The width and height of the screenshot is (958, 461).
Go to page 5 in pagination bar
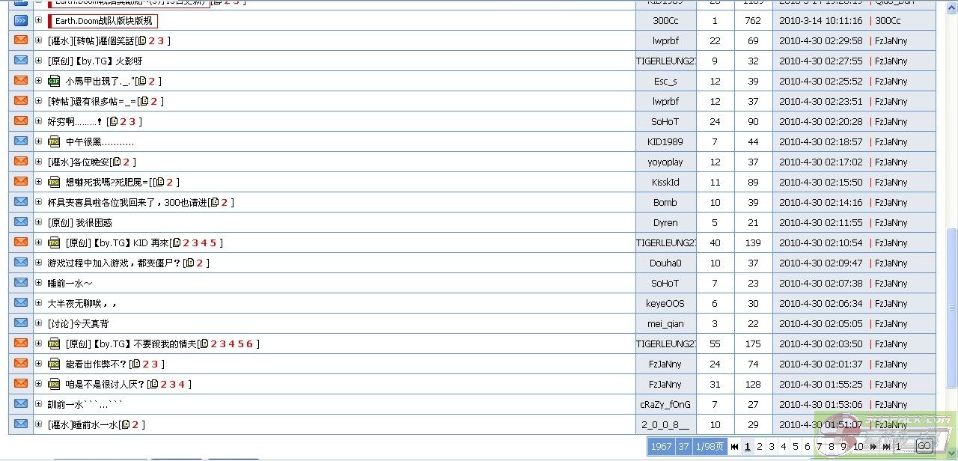(x=796, y=447)
